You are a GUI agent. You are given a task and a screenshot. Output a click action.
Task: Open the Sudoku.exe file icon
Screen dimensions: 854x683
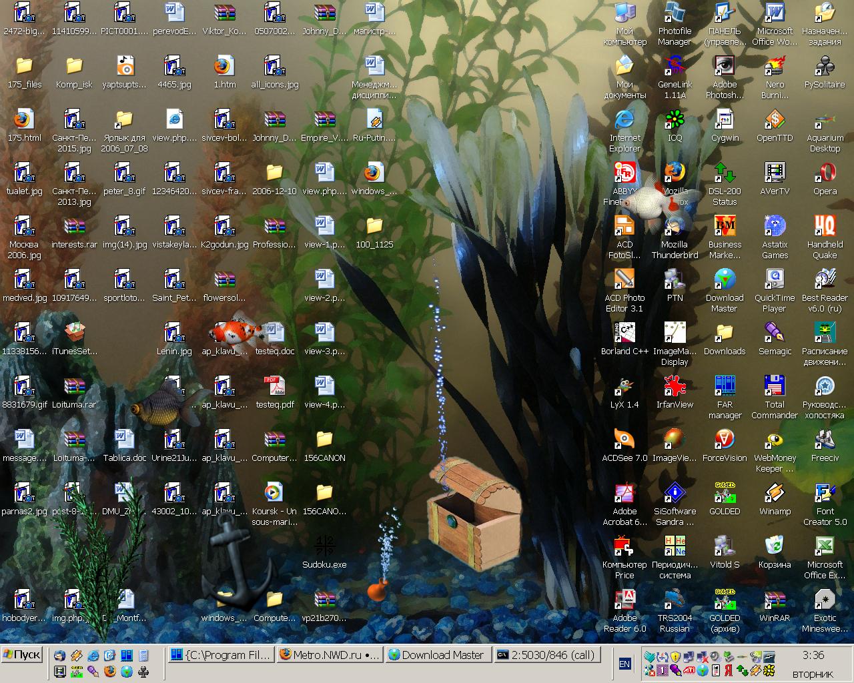tap(324, 547)
